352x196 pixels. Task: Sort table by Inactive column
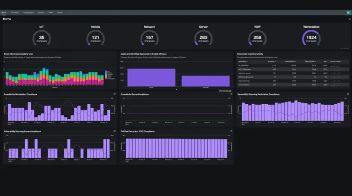[272, 62]
